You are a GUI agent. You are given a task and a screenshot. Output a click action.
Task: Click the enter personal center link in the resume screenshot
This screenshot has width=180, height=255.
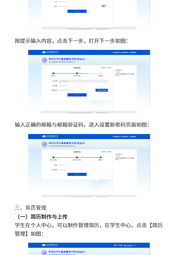pyautogui.click(x=128, y=245)
